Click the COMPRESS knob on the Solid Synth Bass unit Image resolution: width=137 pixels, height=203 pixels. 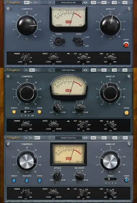27,93
